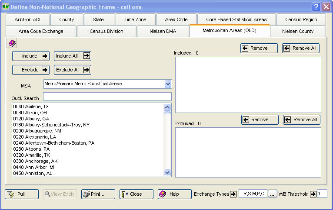Click Remove All above the Included list
This screenshot has width=333, height=210.
pyautogui.click(x=301, y=48)
